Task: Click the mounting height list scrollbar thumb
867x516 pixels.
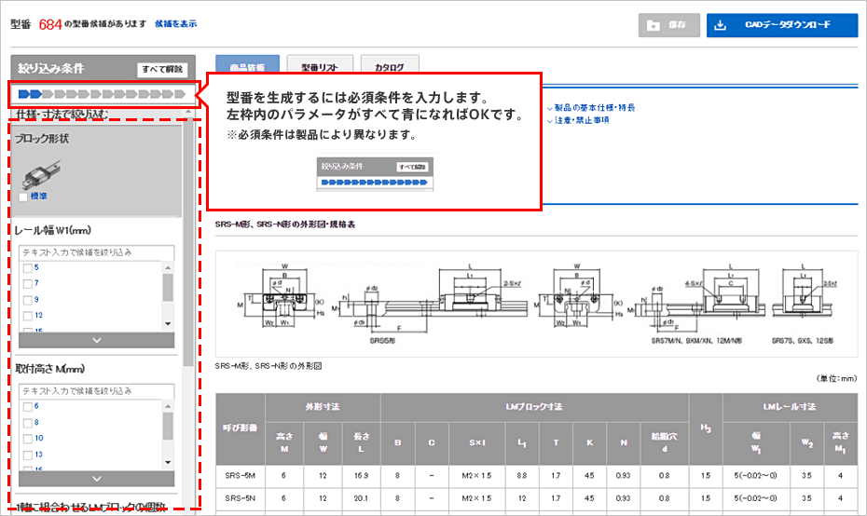Action: pyautogui.click(x=168, y=426)
